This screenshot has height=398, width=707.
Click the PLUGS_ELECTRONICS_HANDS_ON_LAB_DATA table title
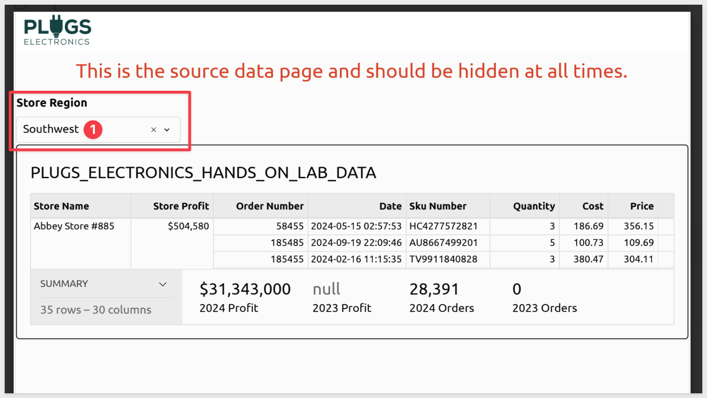tap(203, 173)
